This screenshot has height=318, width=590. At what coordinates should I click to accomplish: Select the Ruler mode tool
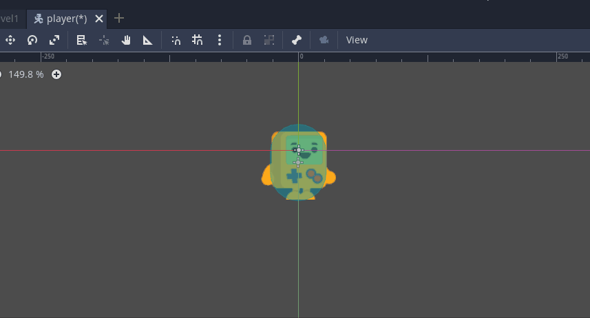[147, 40]
